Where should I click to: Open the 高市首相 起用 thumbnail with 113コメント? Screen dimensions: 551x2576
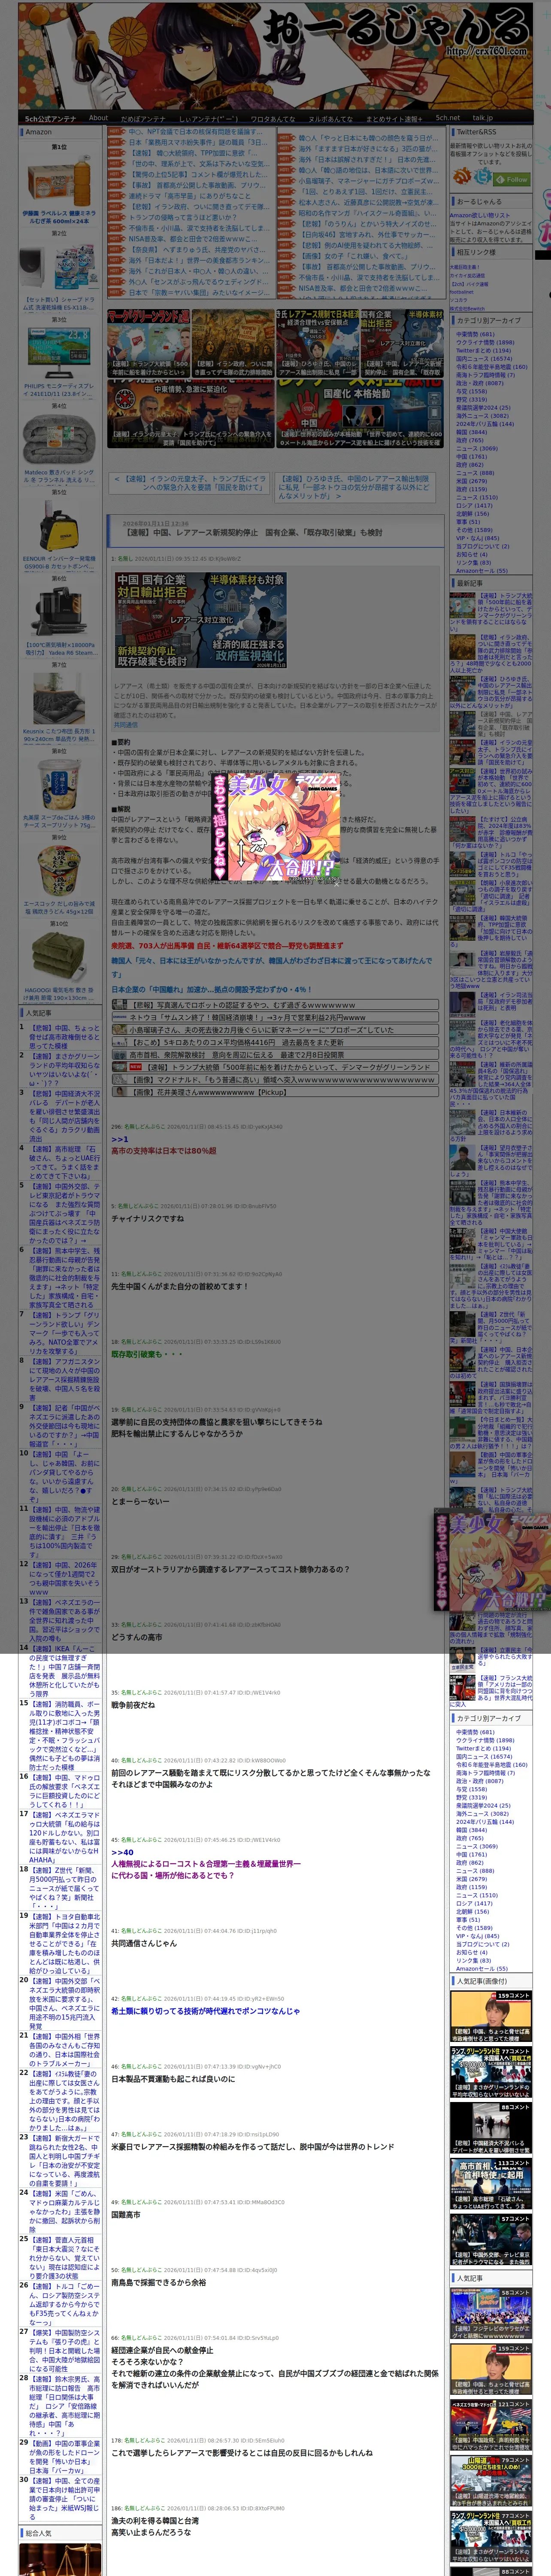490,2185
